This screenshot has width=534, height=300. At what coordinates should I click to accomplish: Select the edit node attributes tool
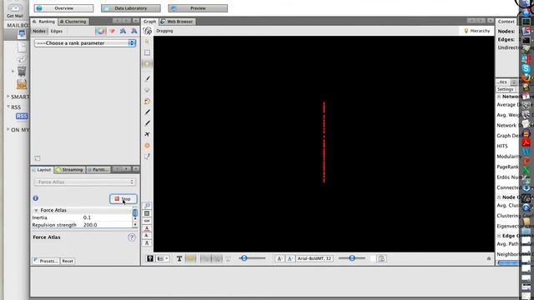147,157
